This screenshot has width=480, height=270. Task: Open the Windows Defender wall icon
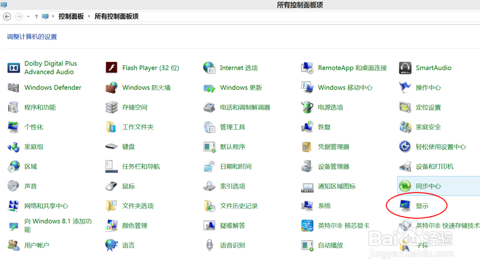tap(13, 87)
